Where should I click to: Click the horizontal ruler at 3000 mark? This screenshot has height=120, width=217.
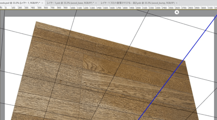(x=202, y=7)
